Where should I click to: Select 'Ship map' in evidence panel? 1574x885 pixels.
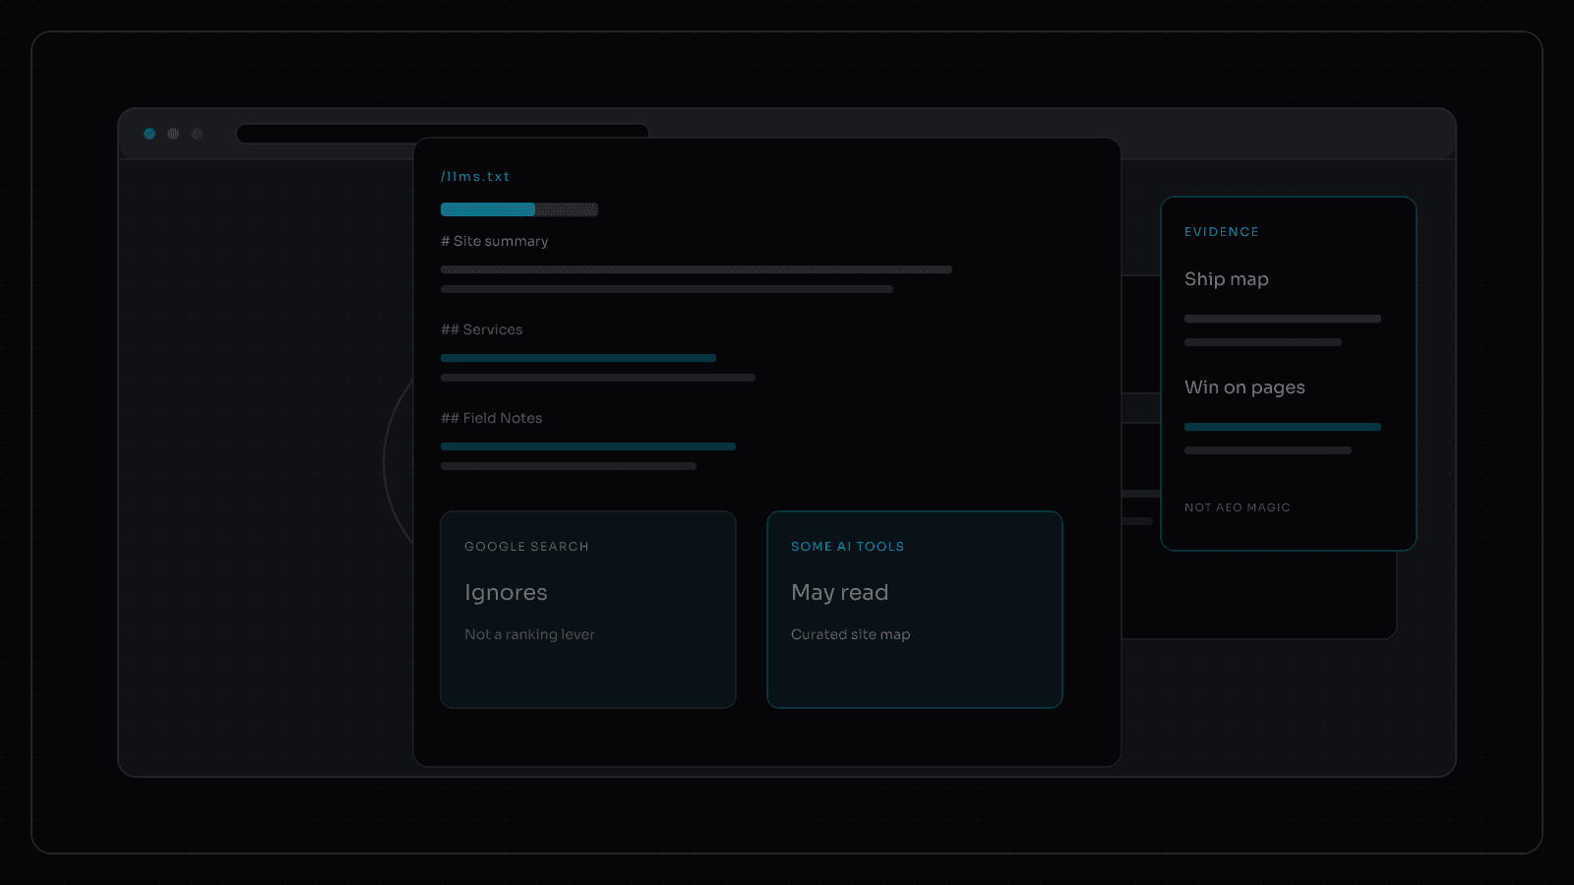pyautogui.click(x=1227, y=279)
